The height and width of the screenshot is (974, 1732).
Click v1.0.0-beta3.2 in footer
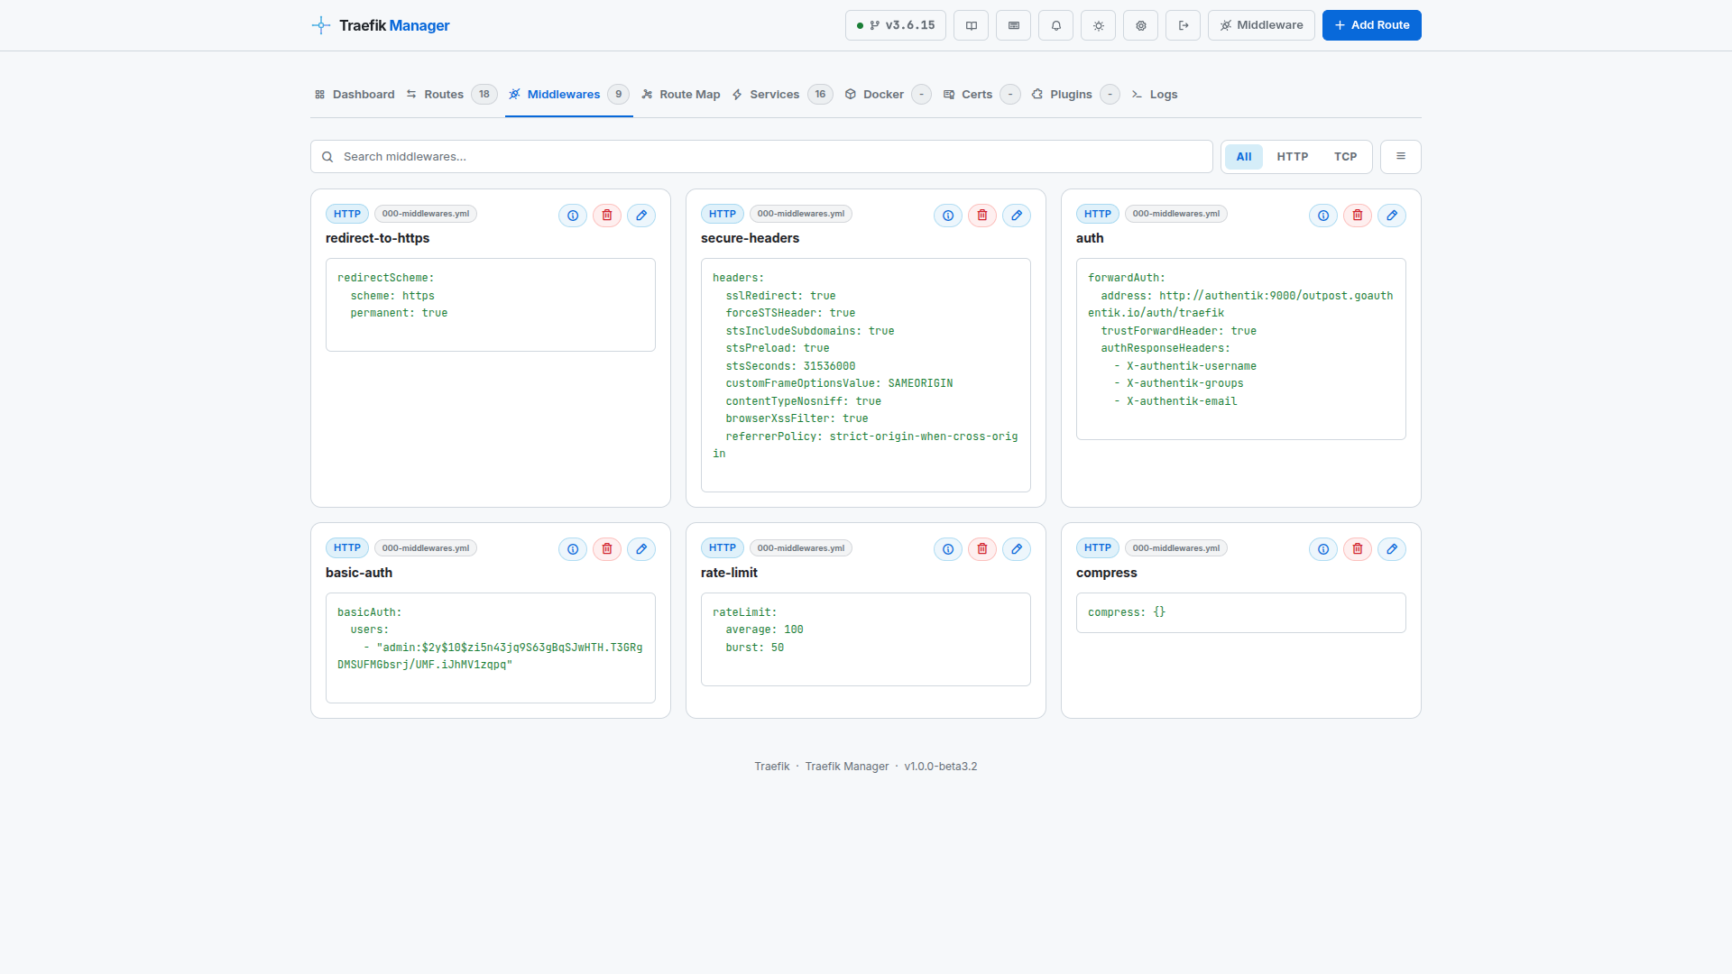click(x=941, y=767)
